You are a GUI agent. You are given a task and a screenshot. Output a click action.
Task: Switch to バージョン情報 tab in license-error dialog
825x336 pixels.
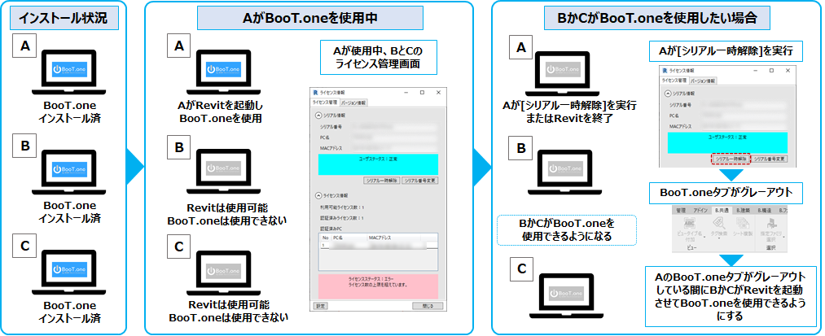[x=353, y=103]
